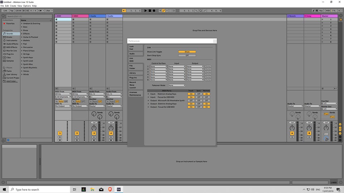This screenshot has width=344, height=193.
Task: Click the Arrangement Record button
Action: (154, 10)
